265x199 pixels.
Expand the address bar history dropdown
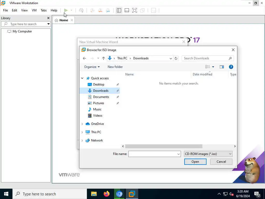pos(171,58)
